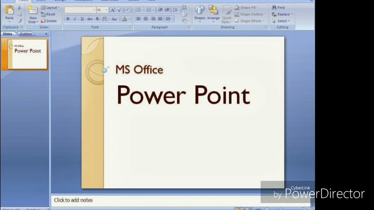
Task: Click the 'MS Office' subtitle text on slide
Action: (x=139, y=69)
